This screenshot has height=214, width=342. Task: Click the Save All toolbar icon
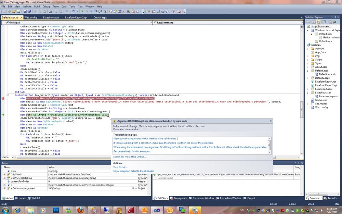pyautogui.click(x=29, y=11)
